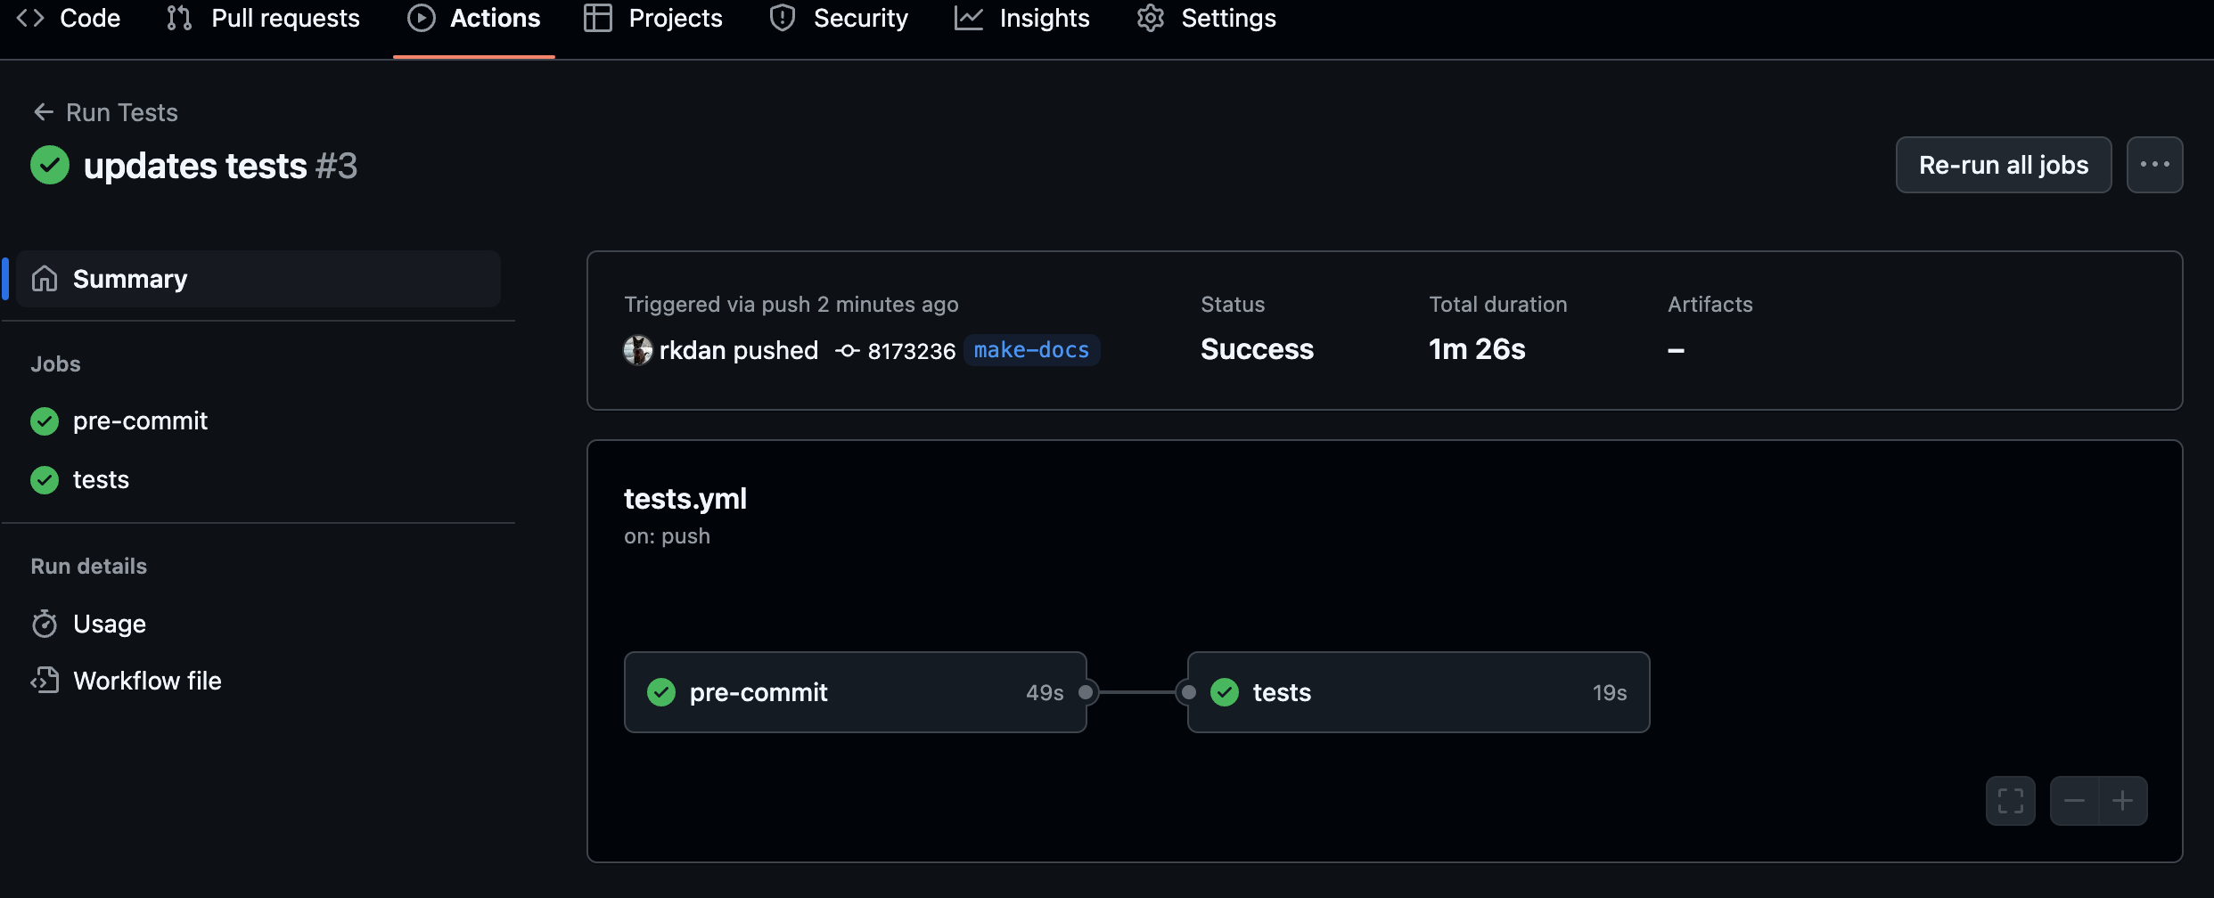Click the Security shield icon

tap(783, 18)
